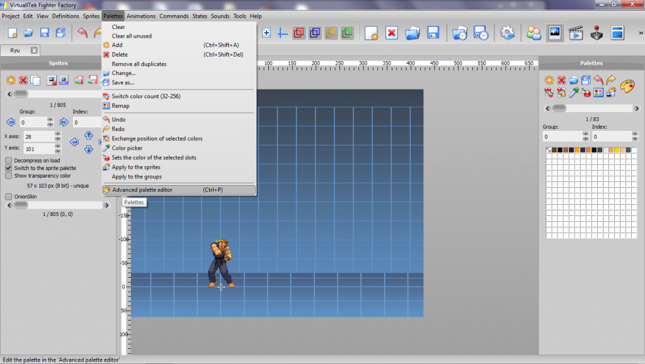Click the Save project floppy disk icon
The width and height of the screenshot is (645, 364).
45,33
